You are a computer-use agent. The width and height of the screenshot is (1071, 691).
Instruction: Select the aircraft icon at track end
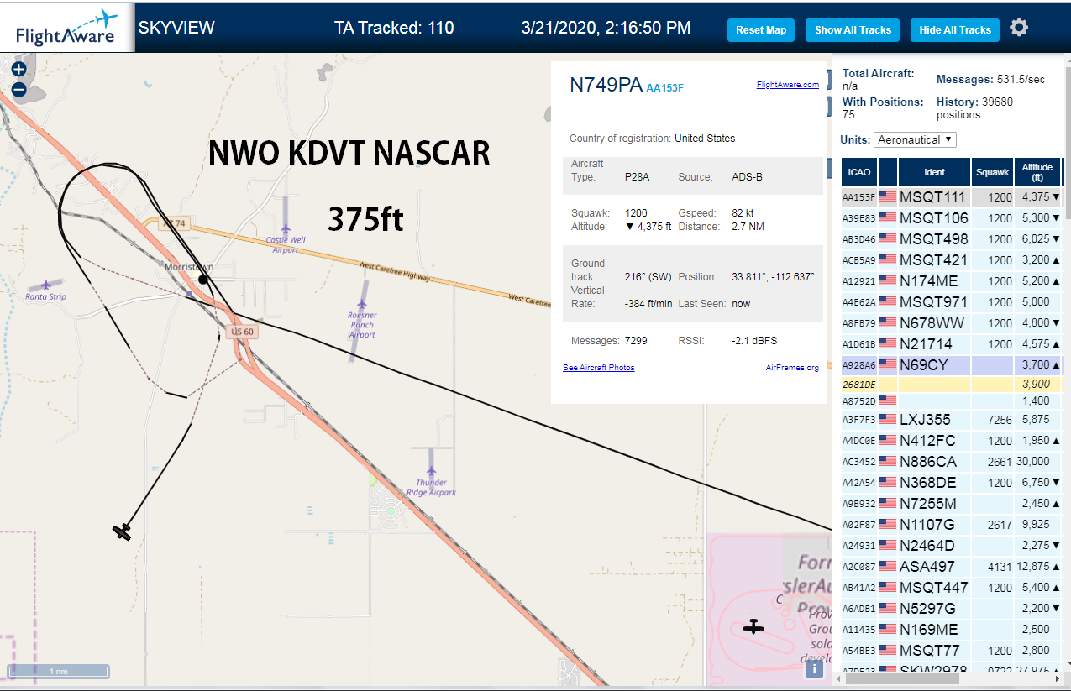tap(123, 531)
